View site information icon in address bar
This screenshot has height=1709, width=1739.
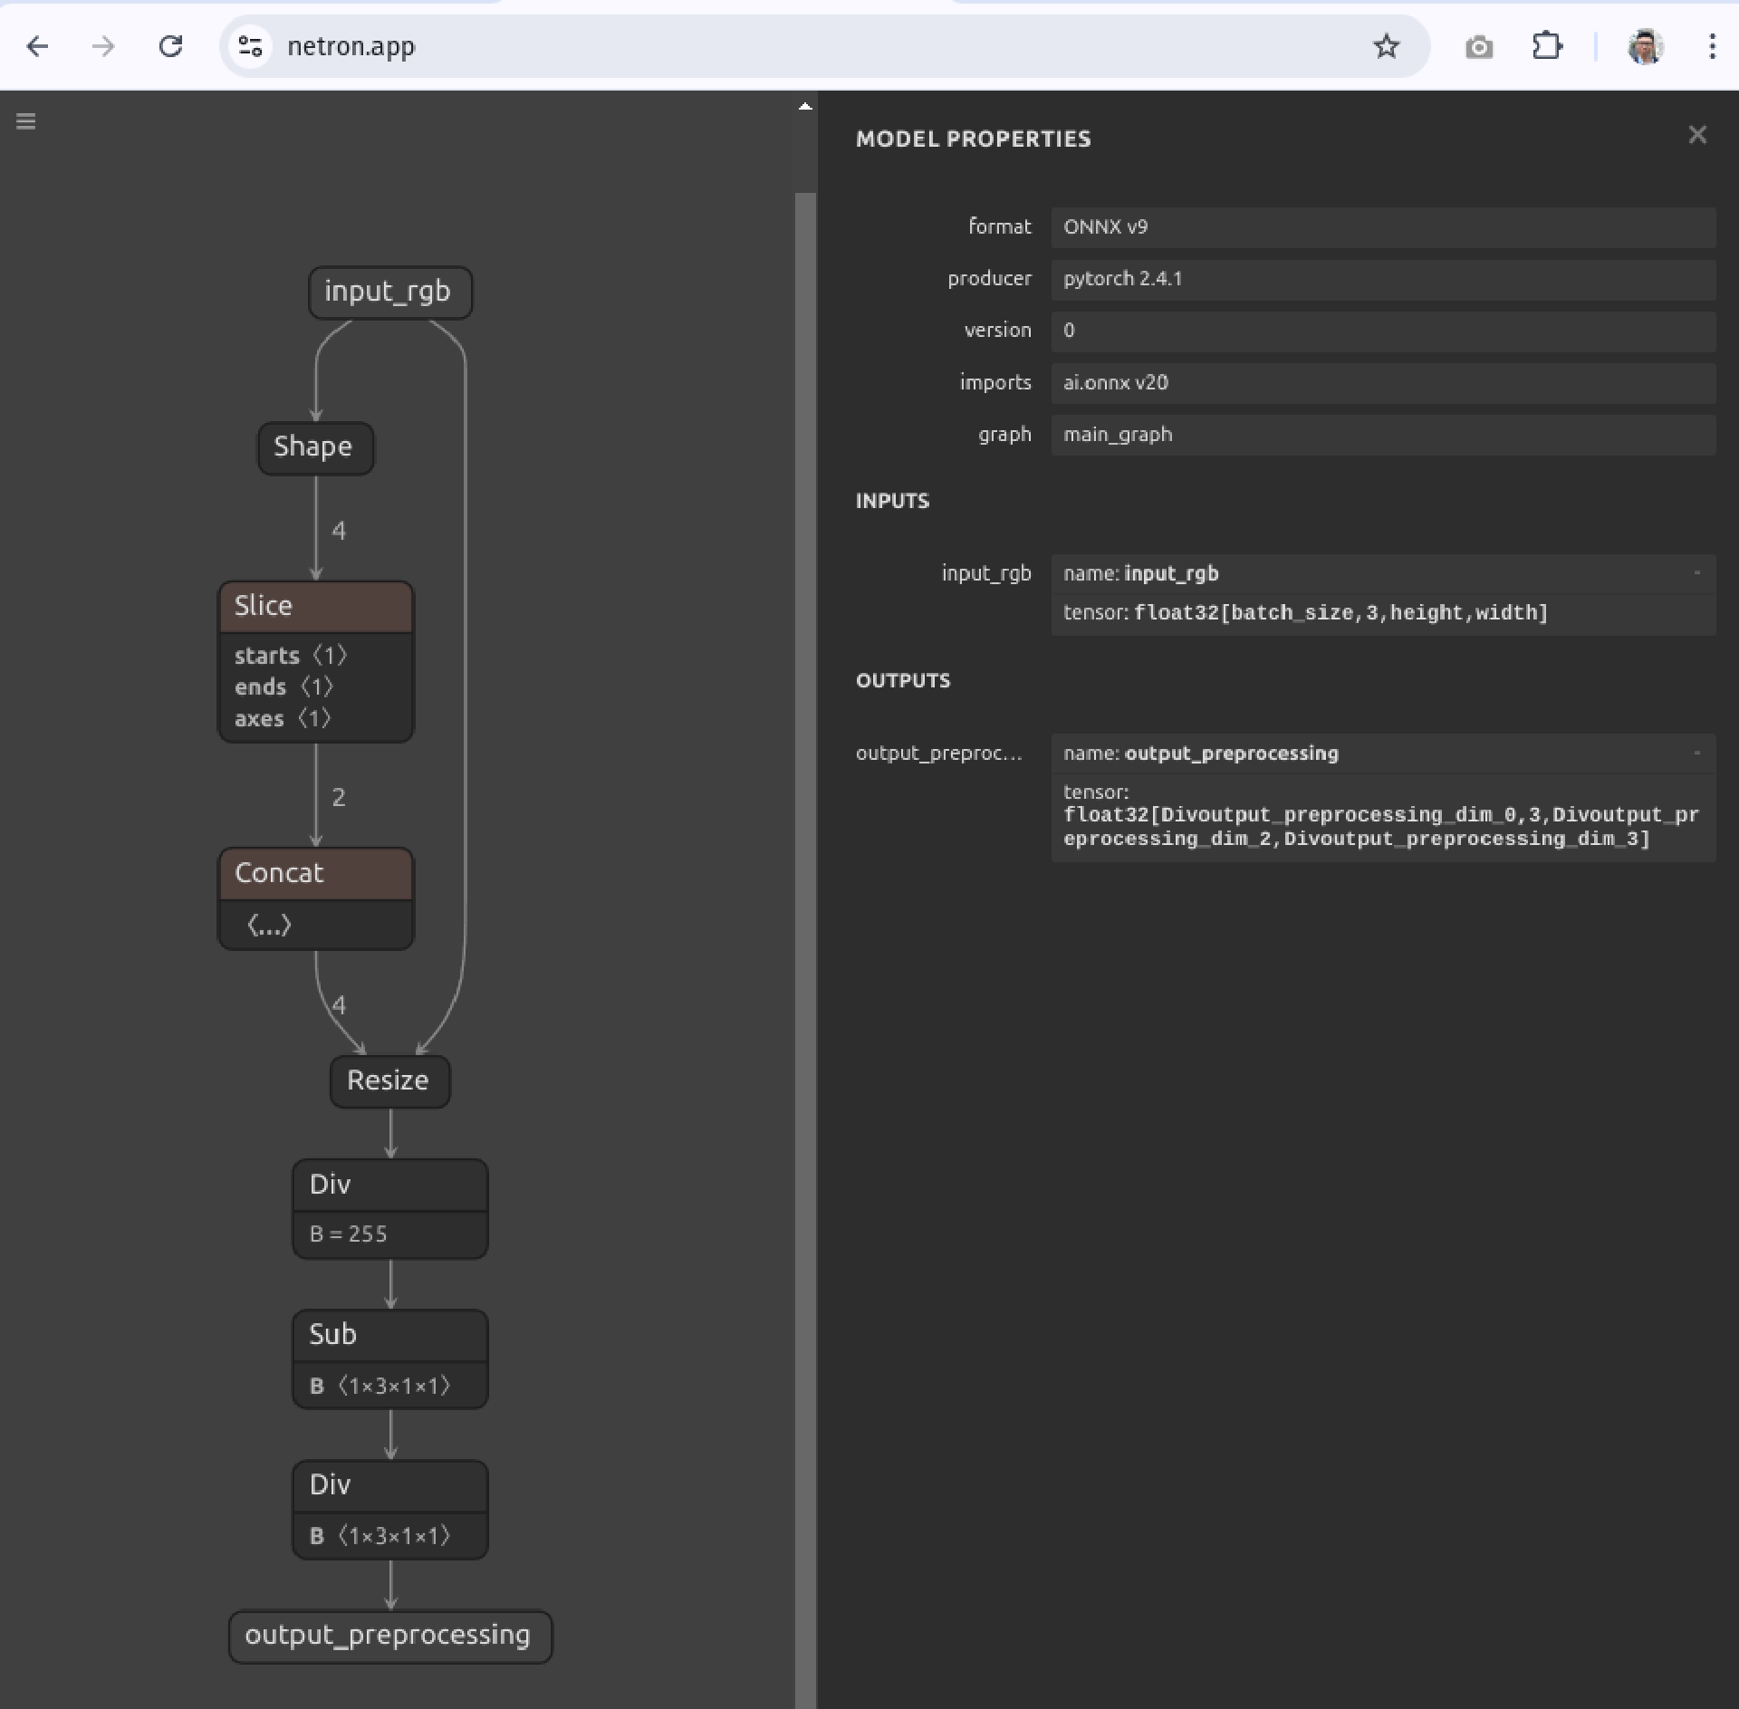click(250, 46)
